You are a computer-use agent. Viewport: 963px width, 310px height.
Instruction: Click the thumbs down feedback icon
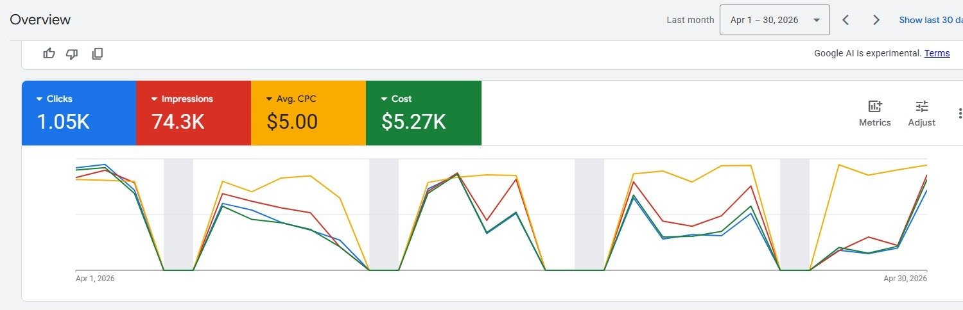click(x=72, y=54)
